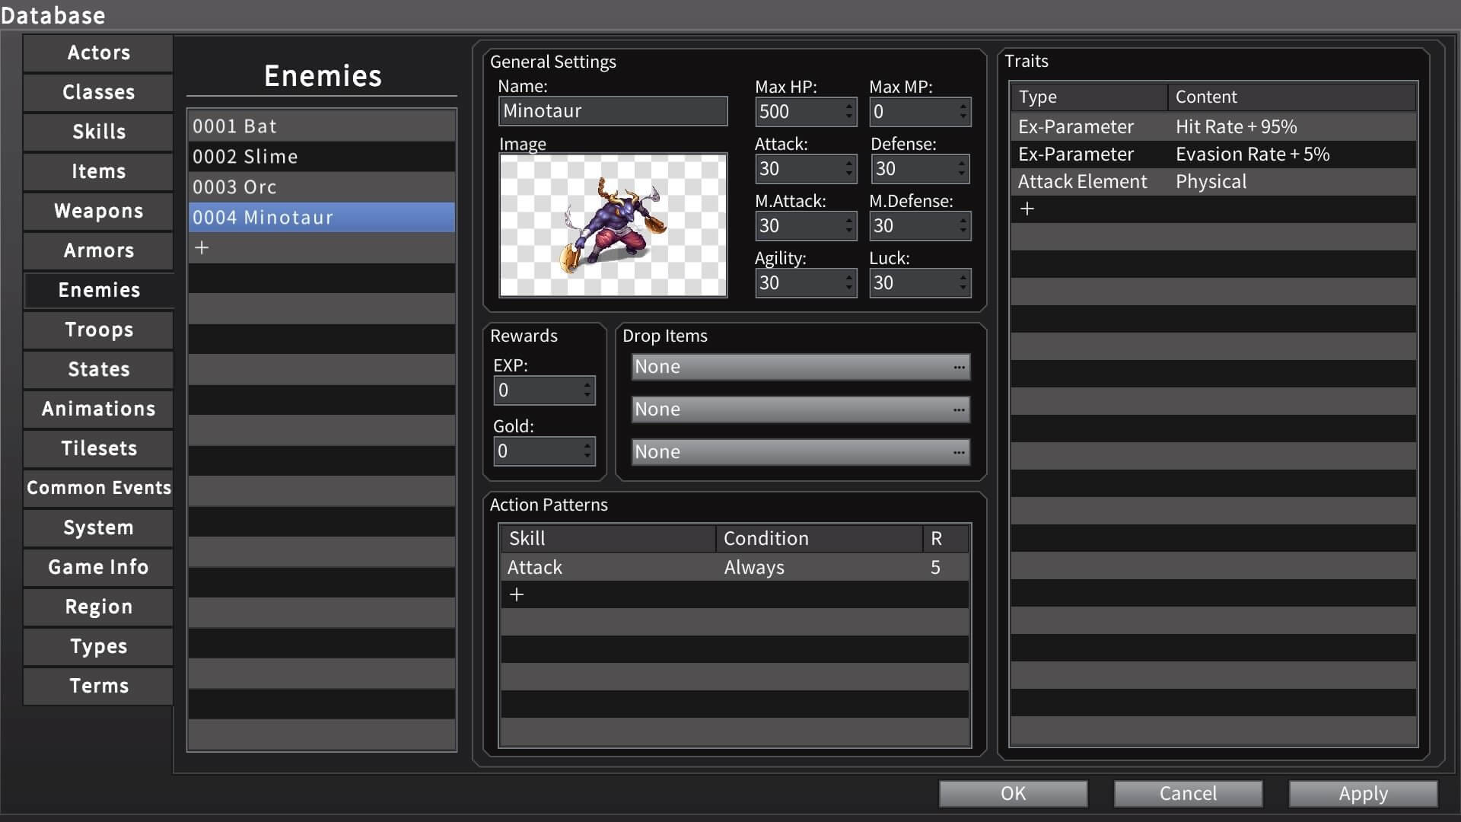Click Max MP stepper arrows

(963, 112)
